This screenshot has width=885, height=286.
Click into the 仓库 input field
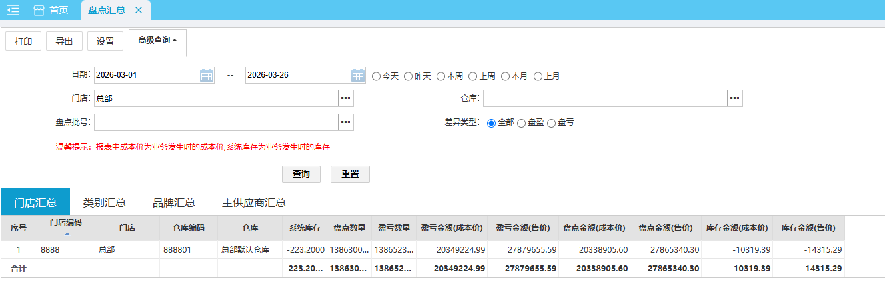point(604,98)
